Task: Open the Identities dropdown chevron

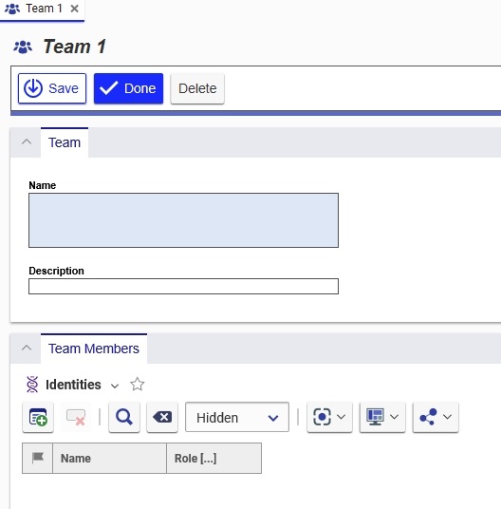Action: [x=115, y=386]
